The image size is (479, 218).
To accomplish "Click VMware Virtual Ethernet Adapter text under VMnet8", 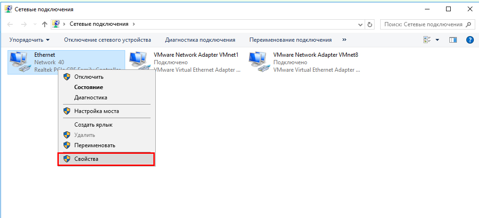I will (317, 70).
